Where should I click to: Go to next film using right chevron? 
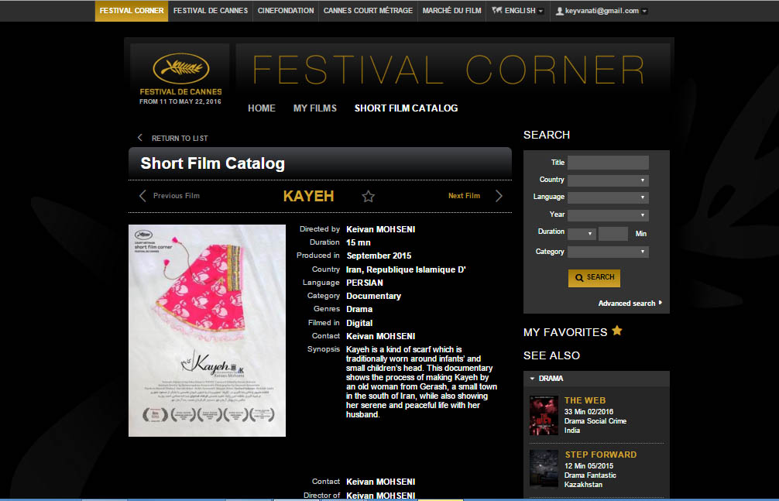pos(499,196)
